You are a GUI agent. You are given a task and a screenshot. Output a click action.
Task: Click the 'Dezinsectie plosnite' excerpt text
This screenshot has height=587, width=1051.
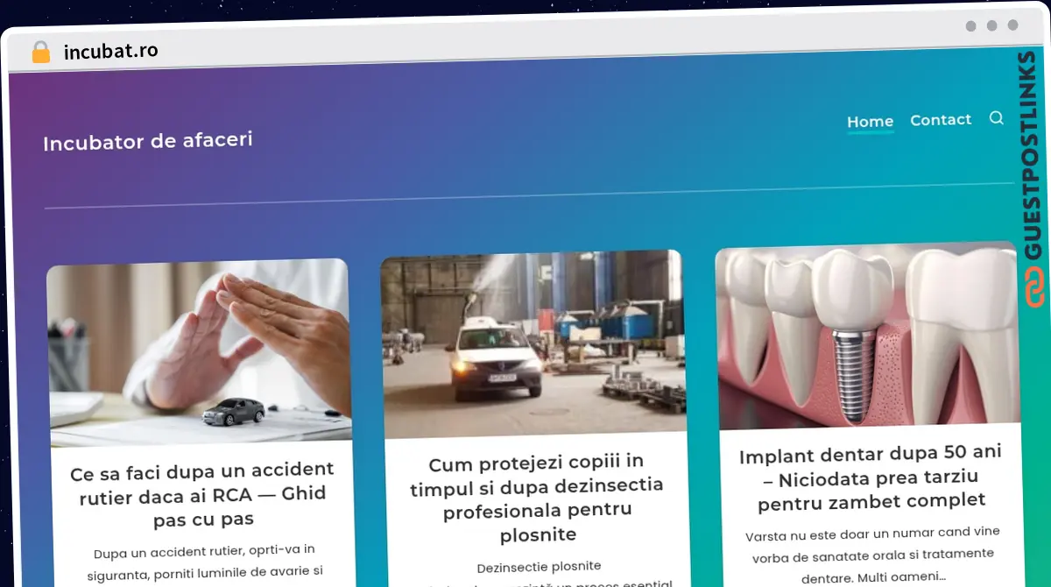tap(539, 567)
